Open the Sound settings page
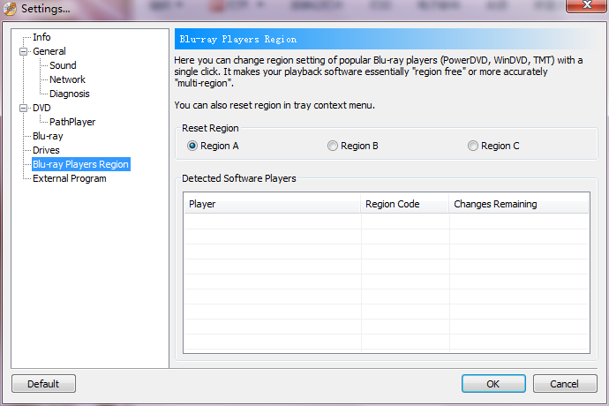This screenshot has width=609, height=406. [63, 65]
